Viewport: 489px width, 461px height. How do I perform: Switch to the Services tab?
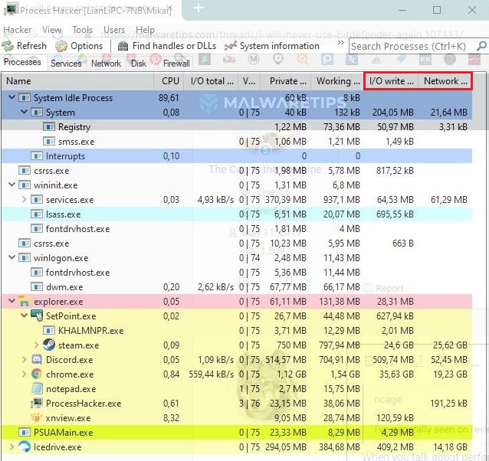coord(66,64)
